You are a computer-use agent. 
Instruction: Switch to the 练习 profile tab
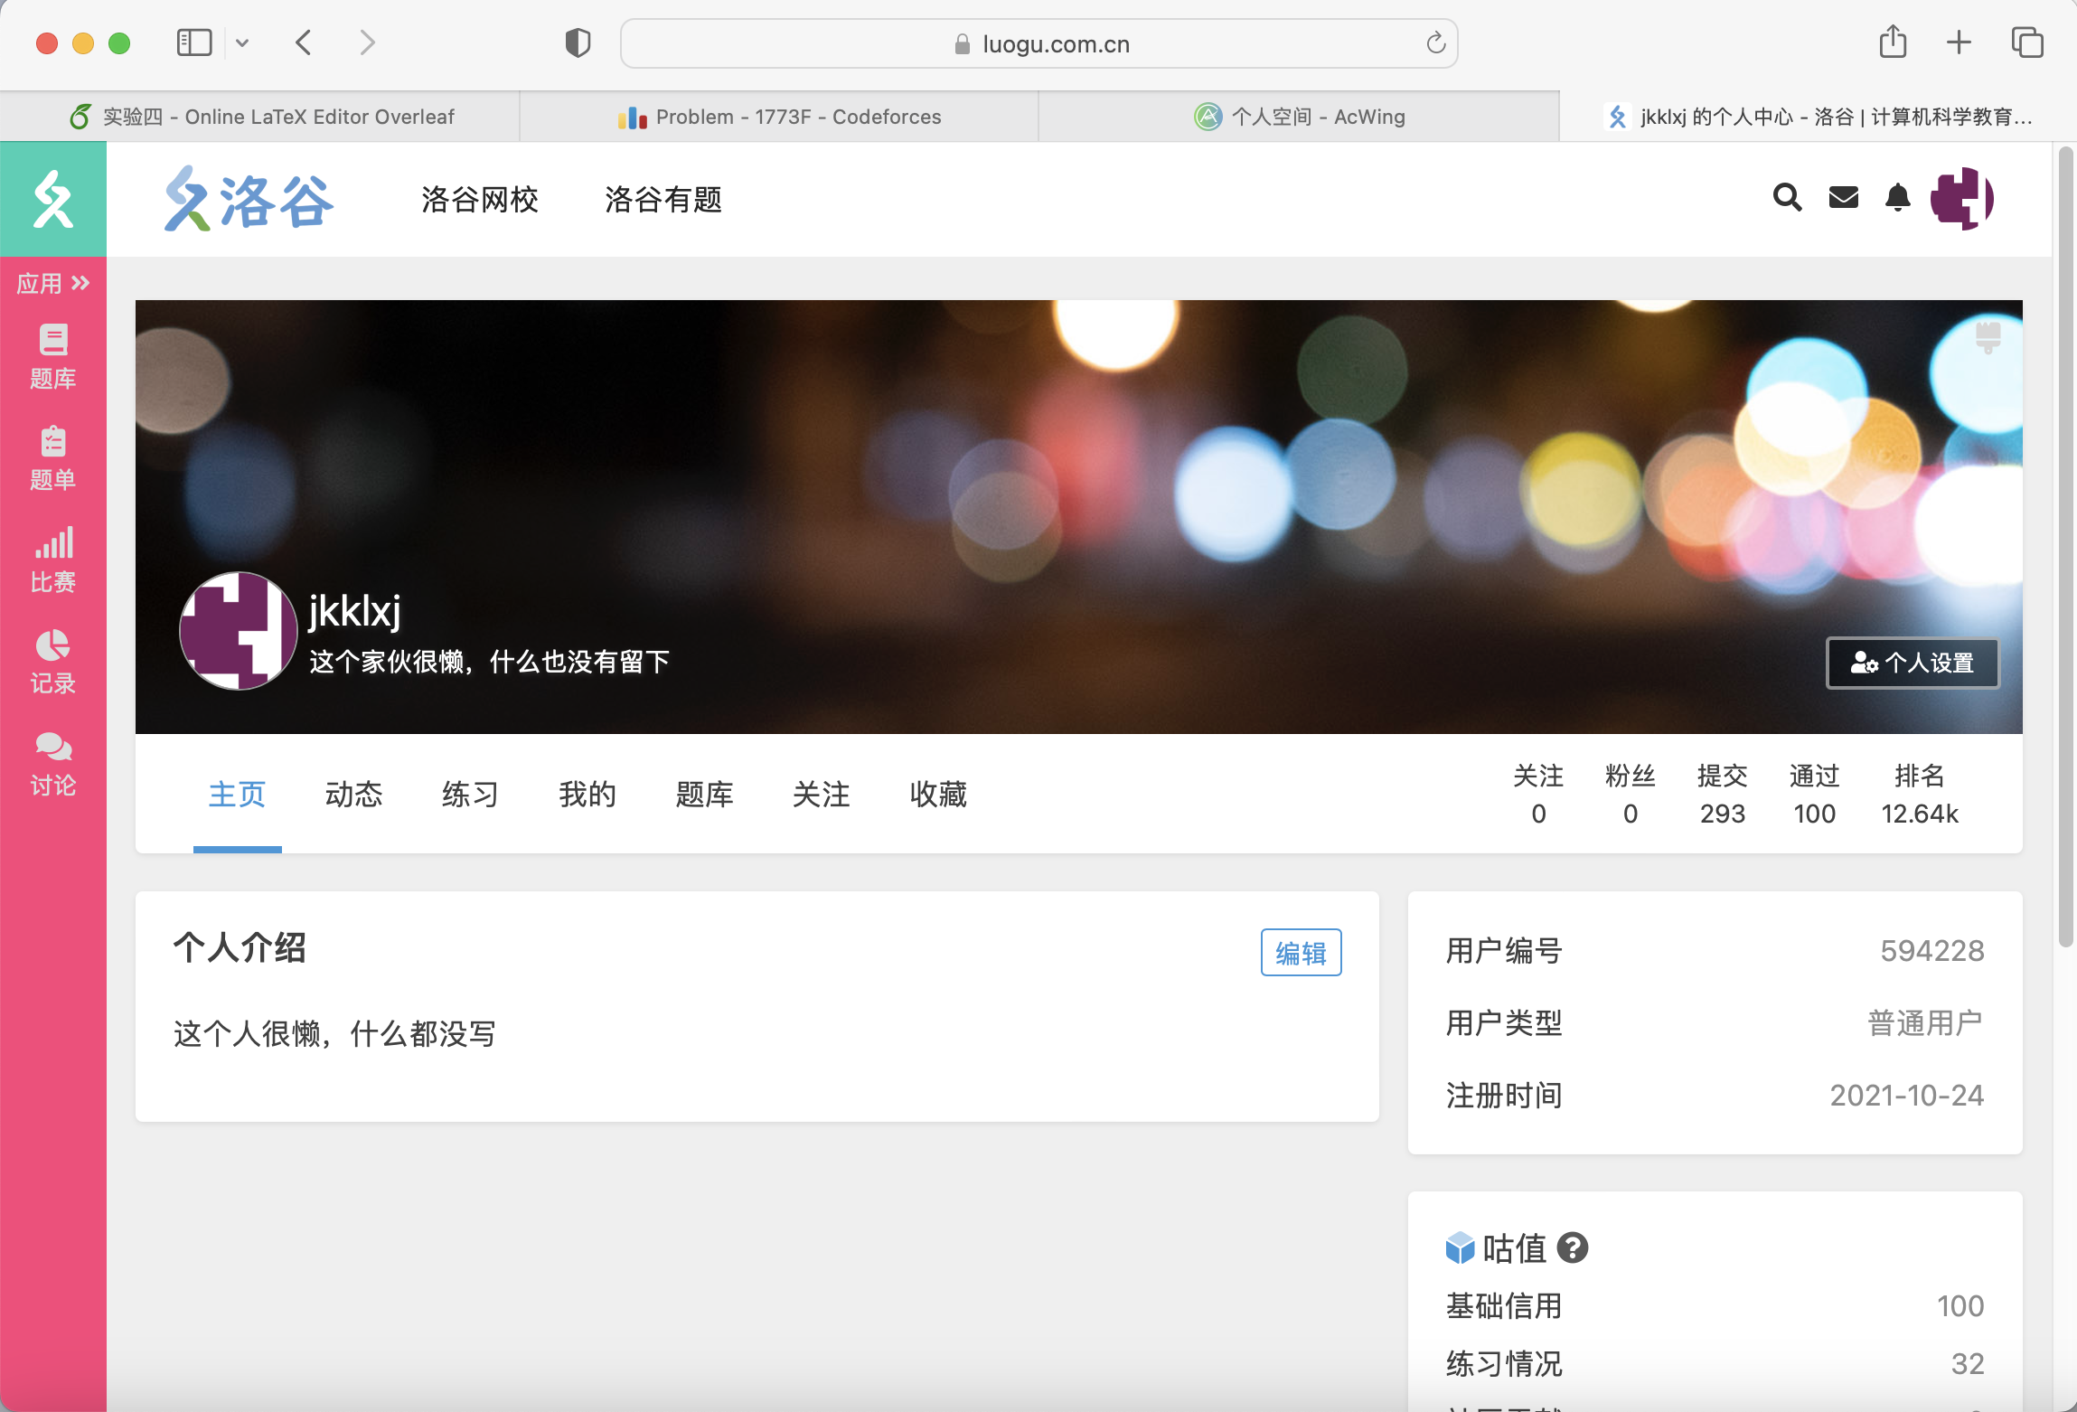tap(470, 795)
